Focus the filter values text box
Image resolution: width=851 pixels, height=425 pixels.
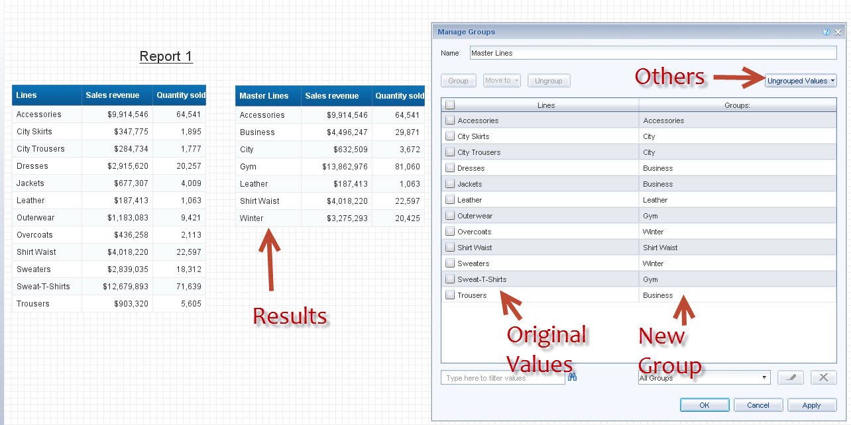502,378
